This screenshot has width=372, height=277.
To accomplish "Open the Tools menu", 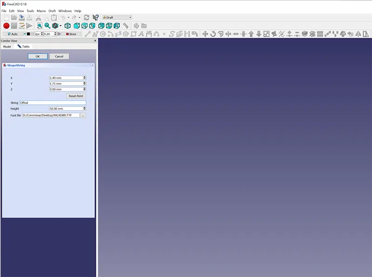I will [x=30, y=11].
